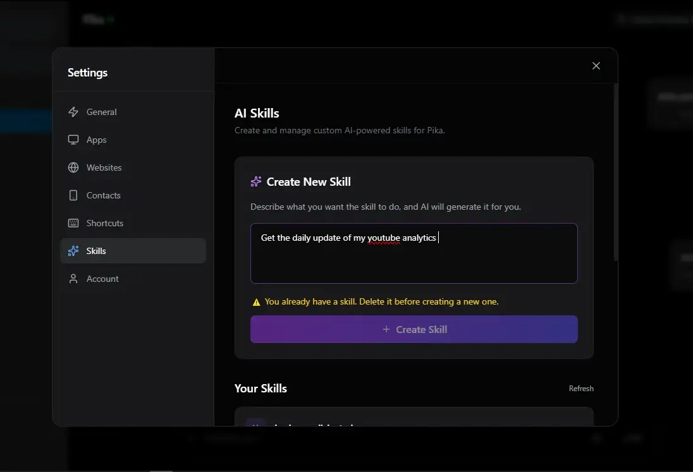
Task: Click the Contacts phone icon
Action: pos(73,195)
